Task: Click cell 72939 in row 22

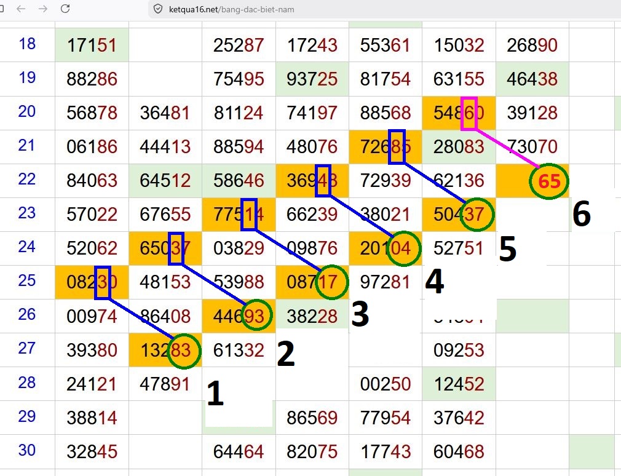Action: (386, 181)
